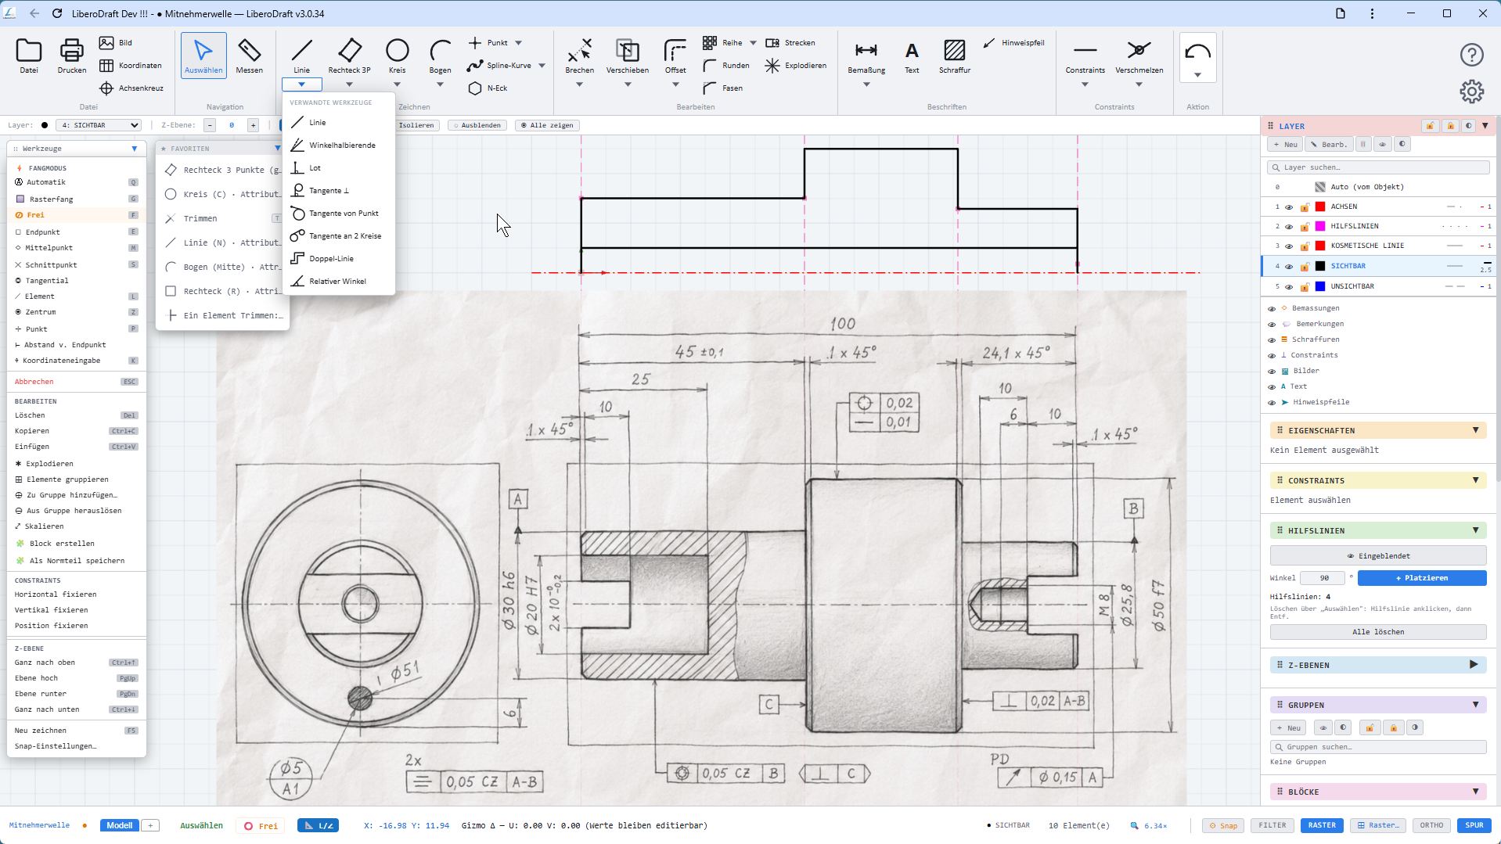
Task: Click the black SICHTBAR color swatch
Action: [1320, 267]
